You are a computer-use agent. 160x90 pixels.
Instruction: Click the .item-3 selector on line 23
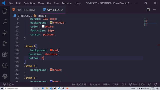[x=29, y=78]
